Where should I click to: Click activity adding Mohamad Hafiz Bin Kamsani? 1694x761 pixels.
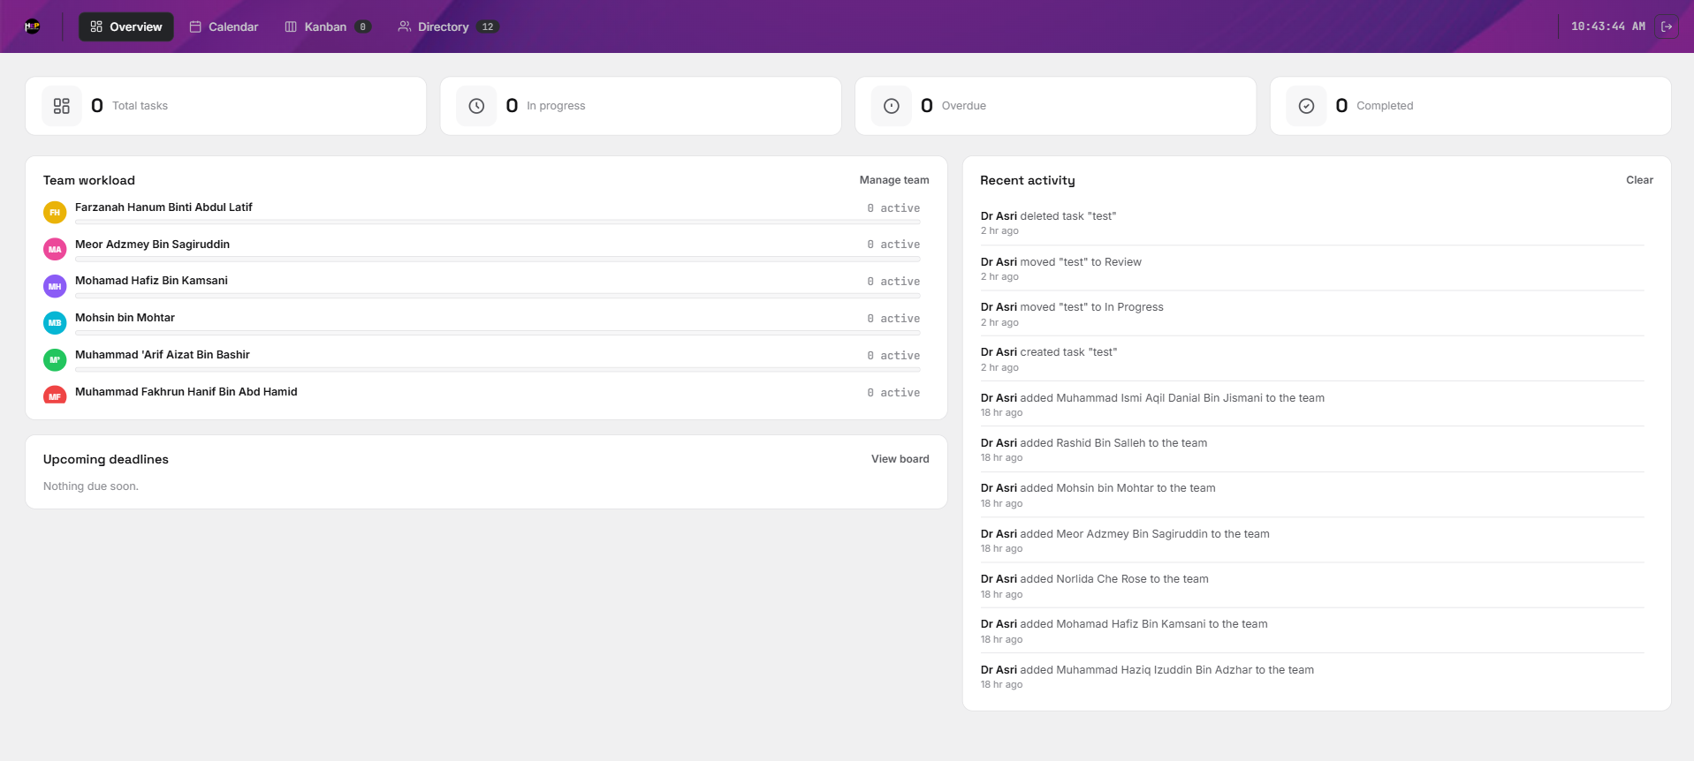tap(1312, 631)
